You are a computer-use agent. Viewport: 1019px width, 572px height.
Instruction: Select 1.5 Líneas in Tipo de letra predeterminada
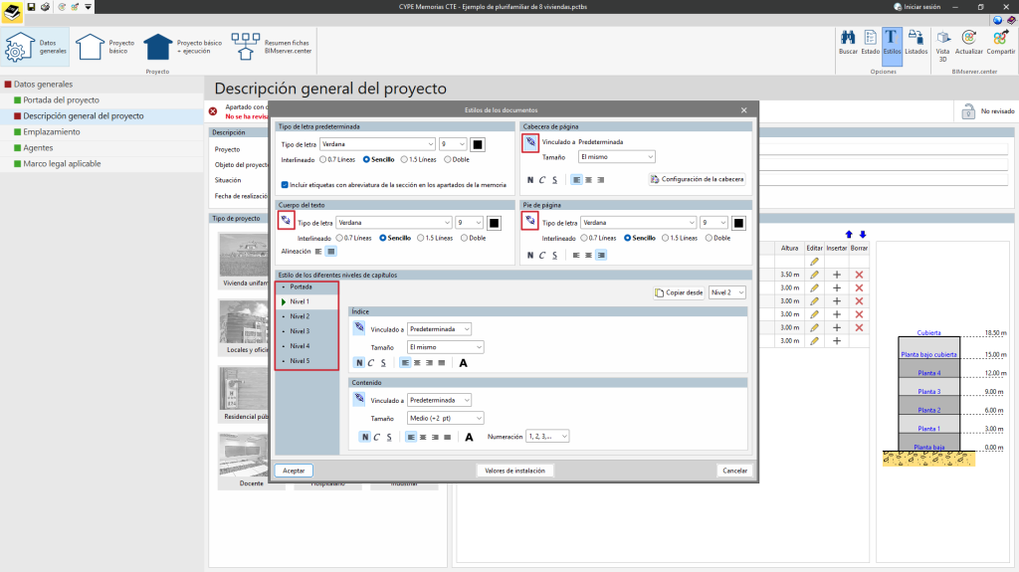419,159
